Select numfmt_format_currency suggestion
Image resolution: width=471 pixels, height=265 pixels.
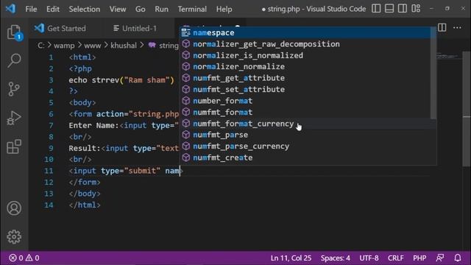pos(305,124)
